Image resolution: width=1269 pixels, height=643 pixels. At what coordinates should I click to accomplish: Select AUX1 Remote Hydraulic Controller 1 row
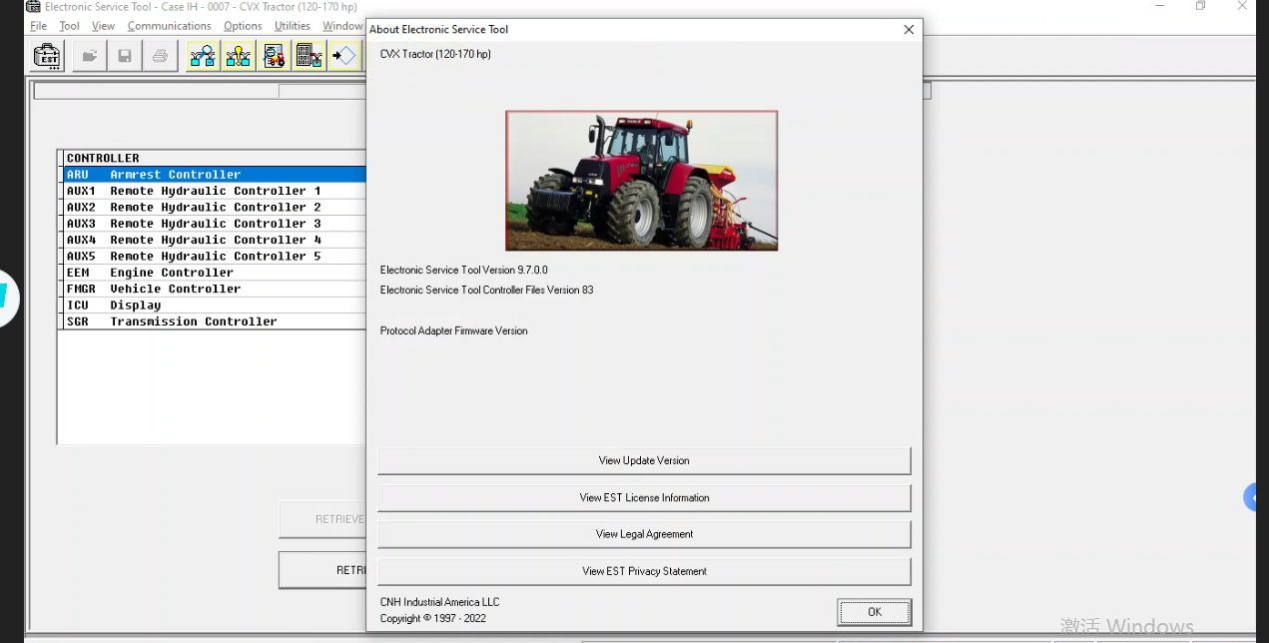[215, 191]
